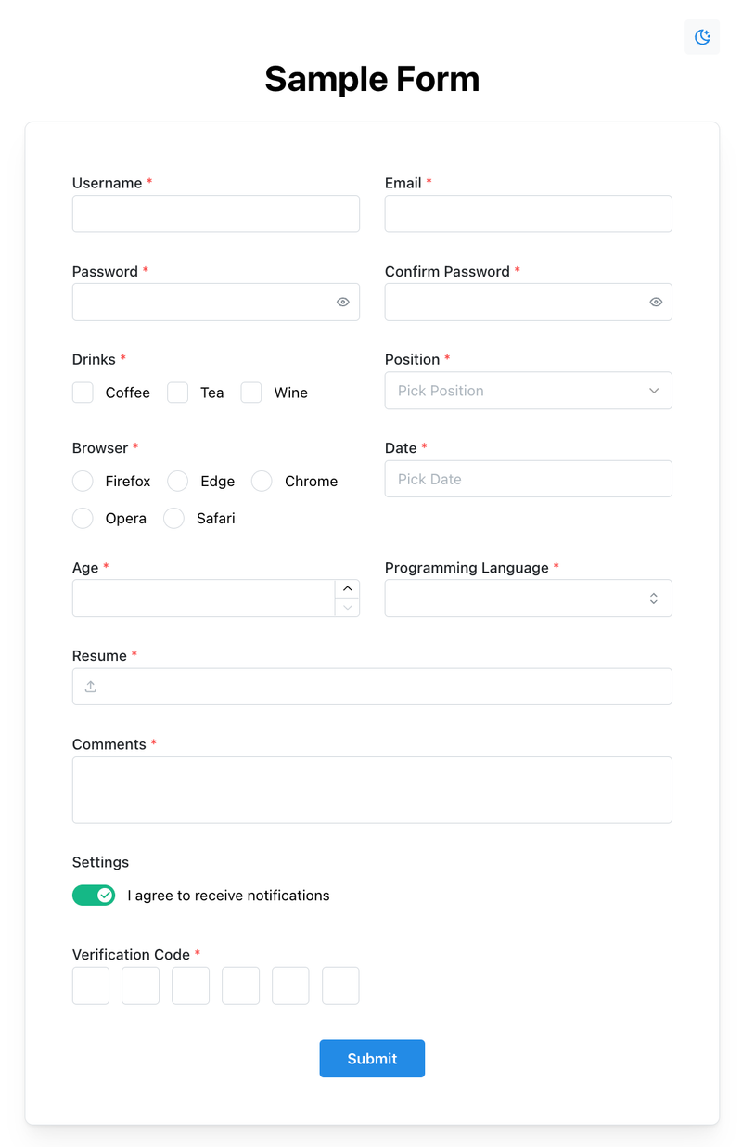Disable the receive notifications switch
Image resolution: width=742 pixels, height=1147 pixels.
(94, 896)
